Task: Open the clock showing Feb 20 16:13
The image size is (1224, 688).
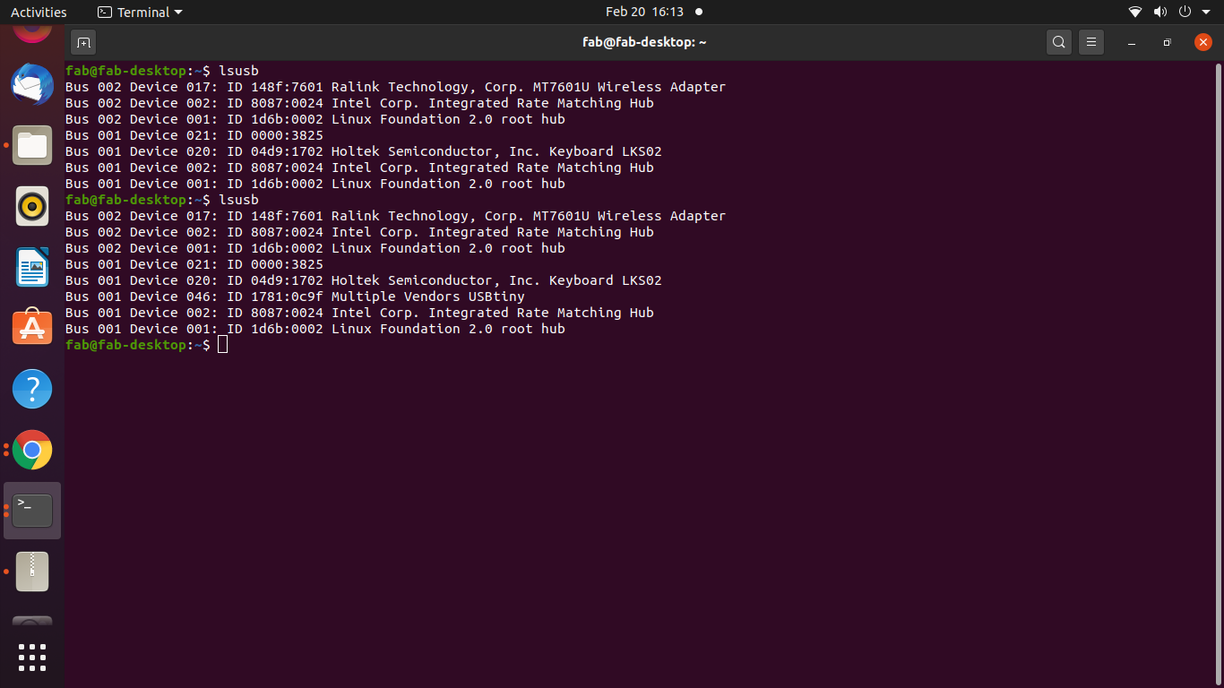Action: [644, 13]
